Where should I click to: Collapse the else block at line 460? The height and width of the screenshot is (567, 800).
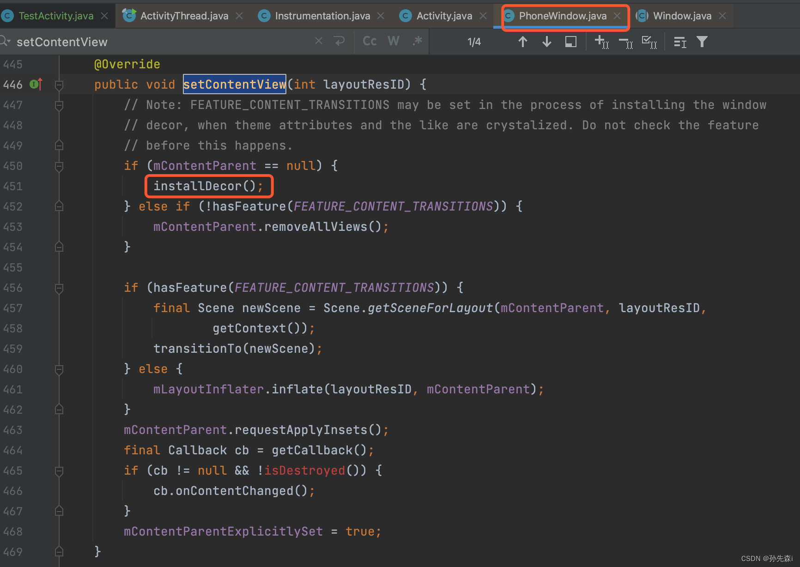(x=59, y=369)
